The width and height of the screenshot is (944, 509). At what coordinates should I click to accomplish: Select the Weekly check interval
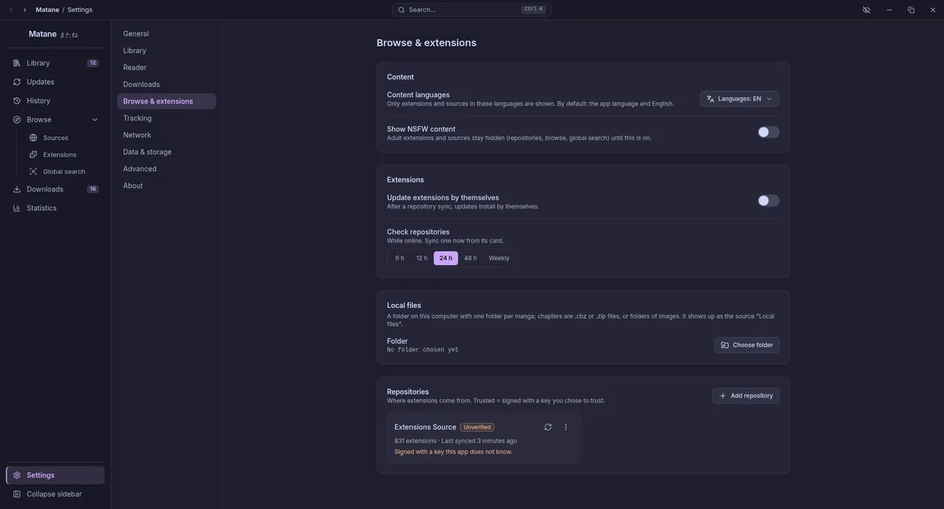pos(499,259)
